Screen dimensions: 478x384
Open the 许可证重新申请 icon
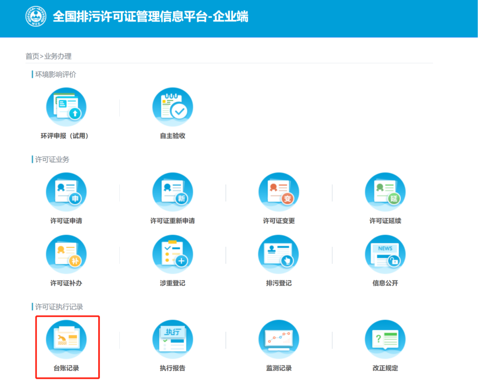173,192
